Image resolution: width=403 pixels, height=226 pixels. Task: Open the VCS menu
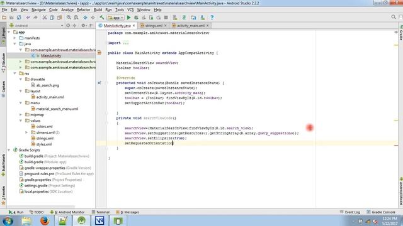pyautogui.click(x=130, y=10)
